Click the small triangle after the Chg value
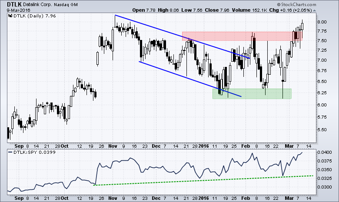 (314, 10)
